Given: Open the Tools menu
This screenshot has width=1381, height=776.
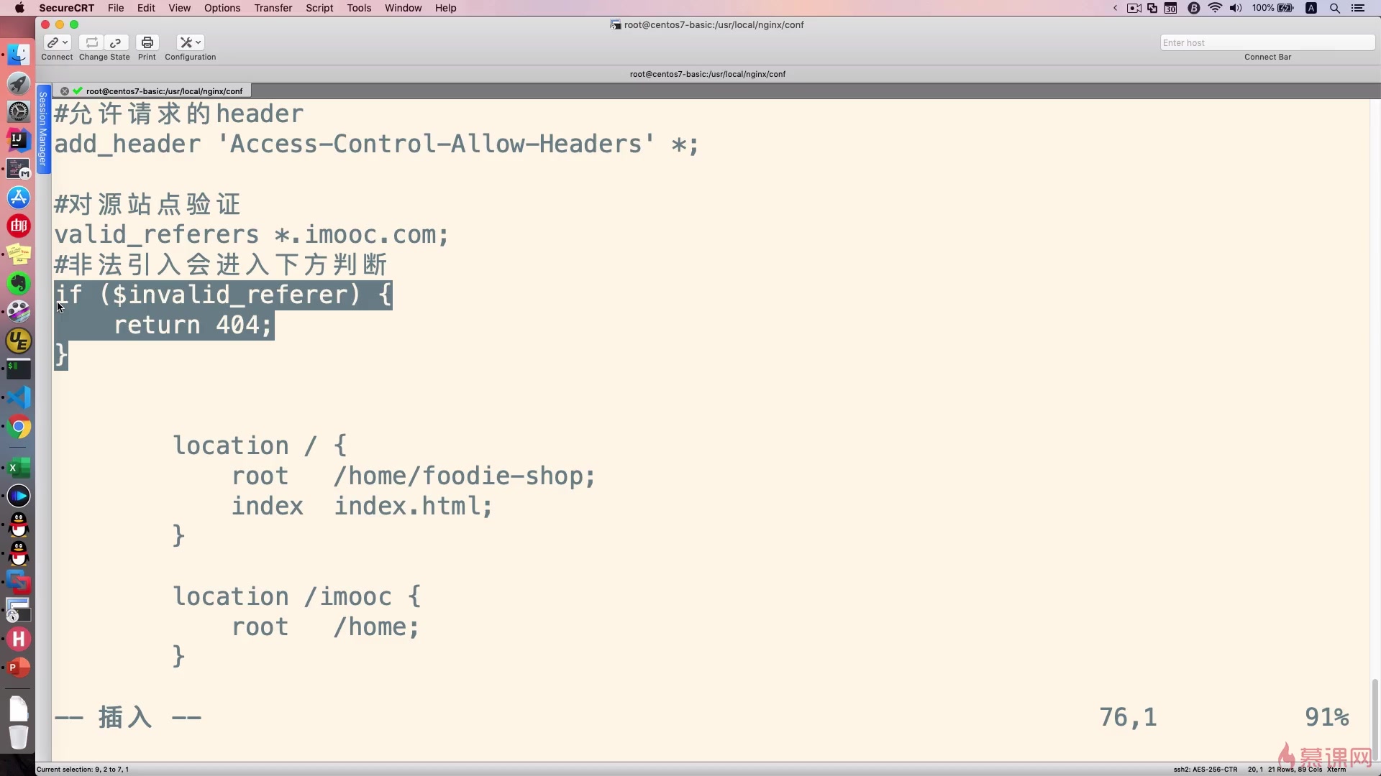Looking at the screenshot, I should [x=359, y=8].
